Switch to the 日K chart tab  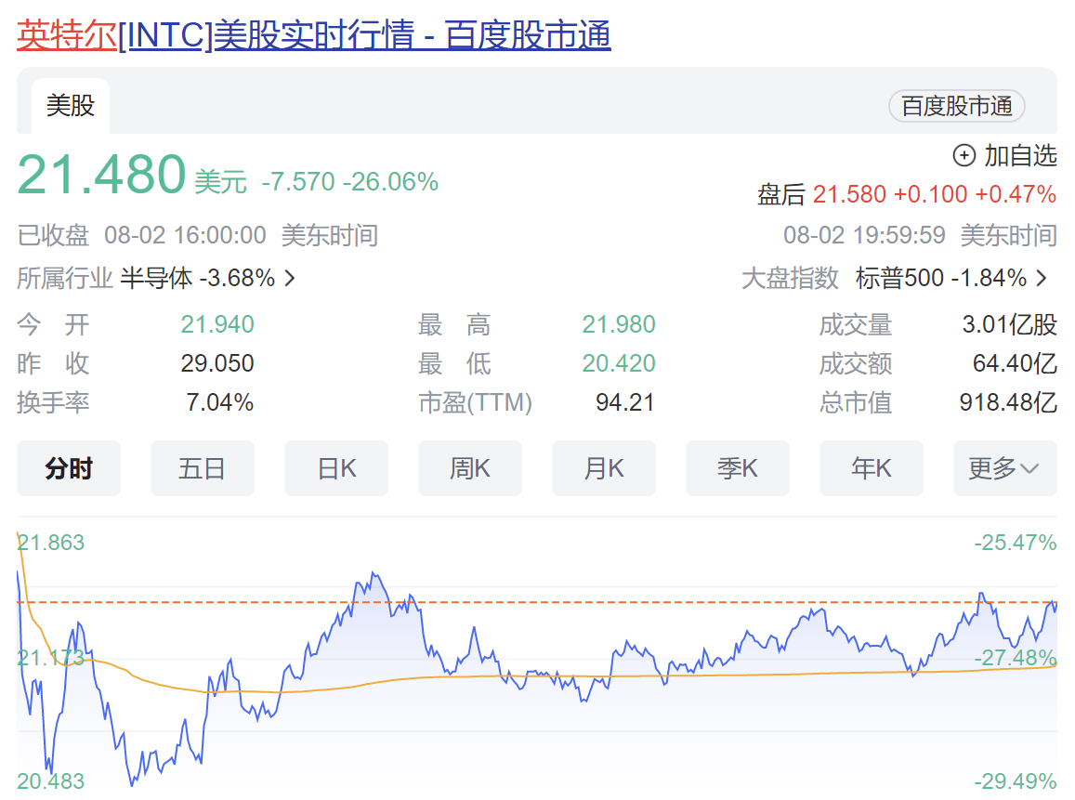tap(336, 468)
